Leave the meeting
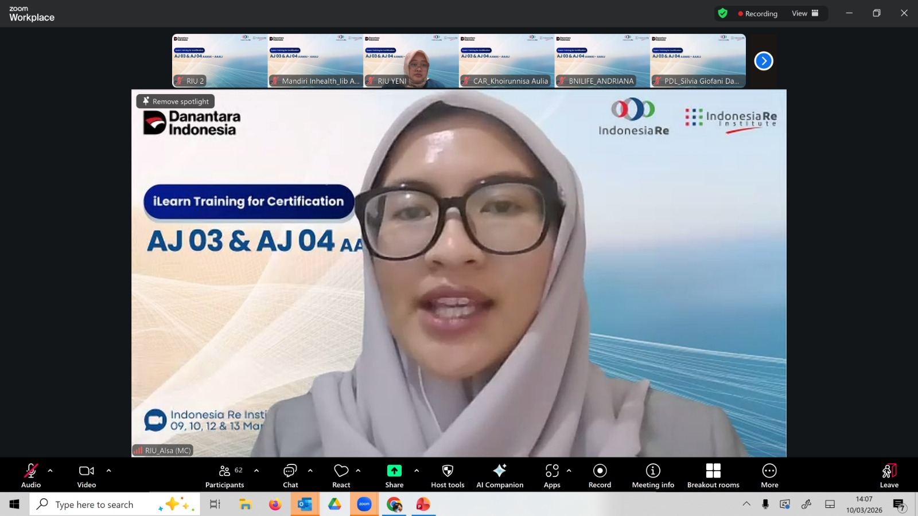Viewport: 918px width, 516px height. (x=889, y=476)
